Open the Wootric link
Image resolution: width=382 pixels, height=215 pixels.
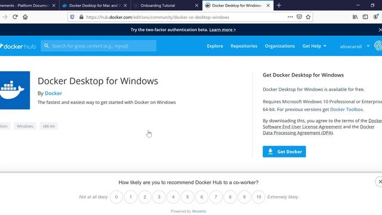tap(199, 211)
